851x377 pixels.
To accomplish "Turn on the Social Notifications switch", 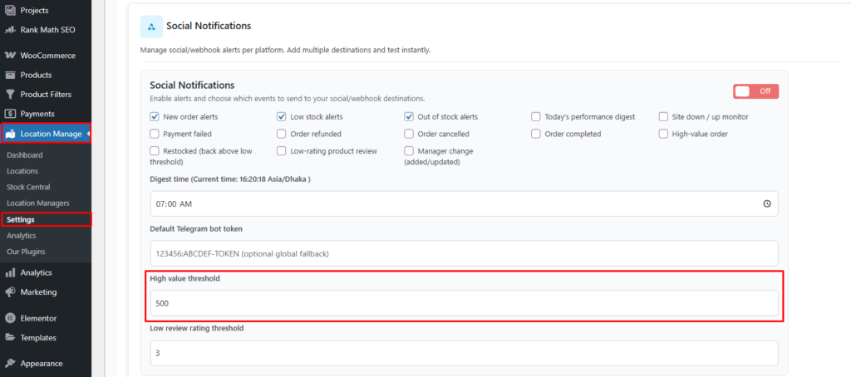I will pos(755,91).
